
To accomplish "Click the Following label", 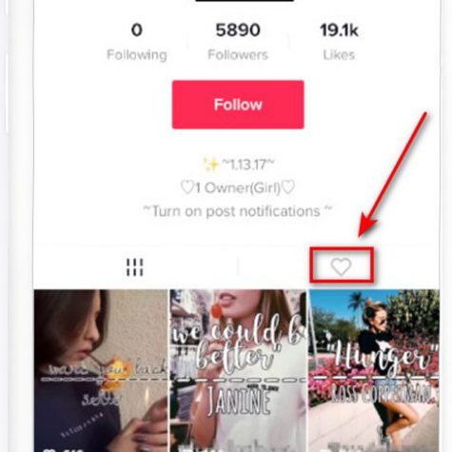I will (x=137, y=55).
